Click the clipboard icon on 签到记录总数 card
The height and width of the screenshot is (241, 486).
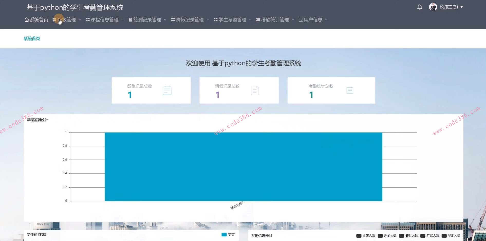coord(167,90)
